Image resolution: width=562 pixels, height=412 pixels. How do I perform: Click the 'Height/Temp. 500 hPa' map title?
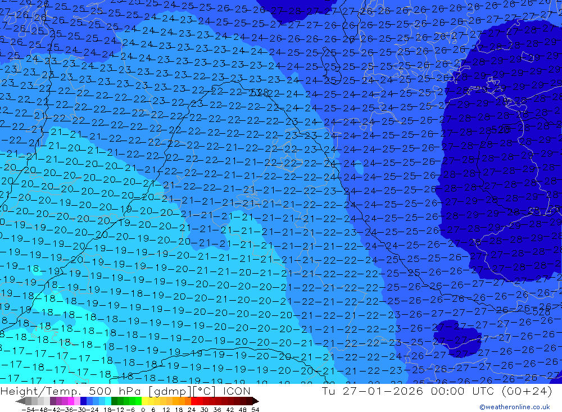point(71,391)
